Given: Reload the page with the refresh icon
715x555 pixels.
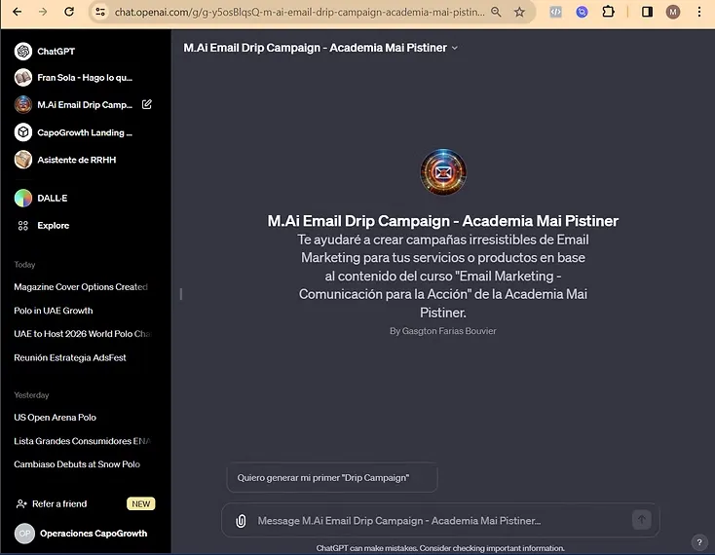Looking at the screenshot, I should tap(69, 12).
